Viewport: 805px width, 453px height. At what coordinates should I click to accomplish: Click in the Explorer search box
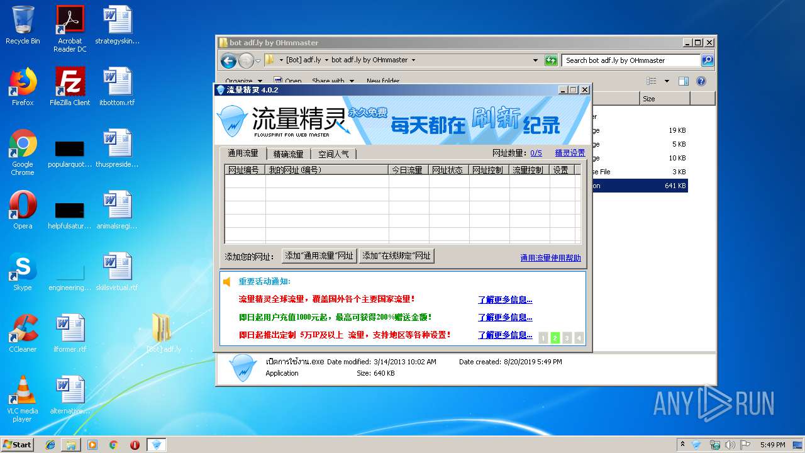[x=631, y=60]
